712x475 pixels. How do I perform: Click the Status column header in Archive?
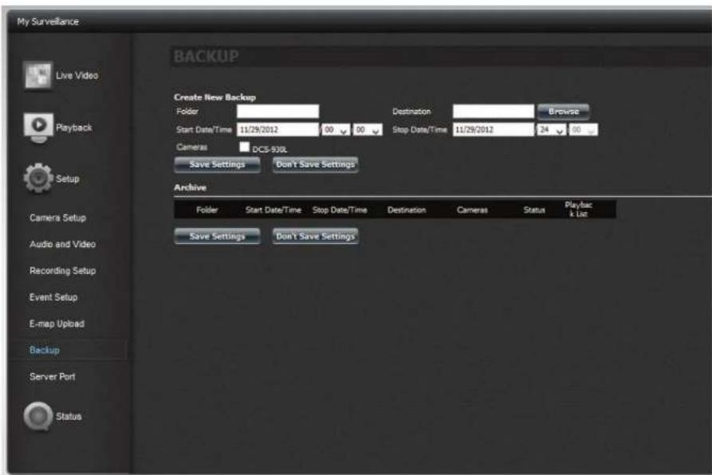click(x=534, y=210)
